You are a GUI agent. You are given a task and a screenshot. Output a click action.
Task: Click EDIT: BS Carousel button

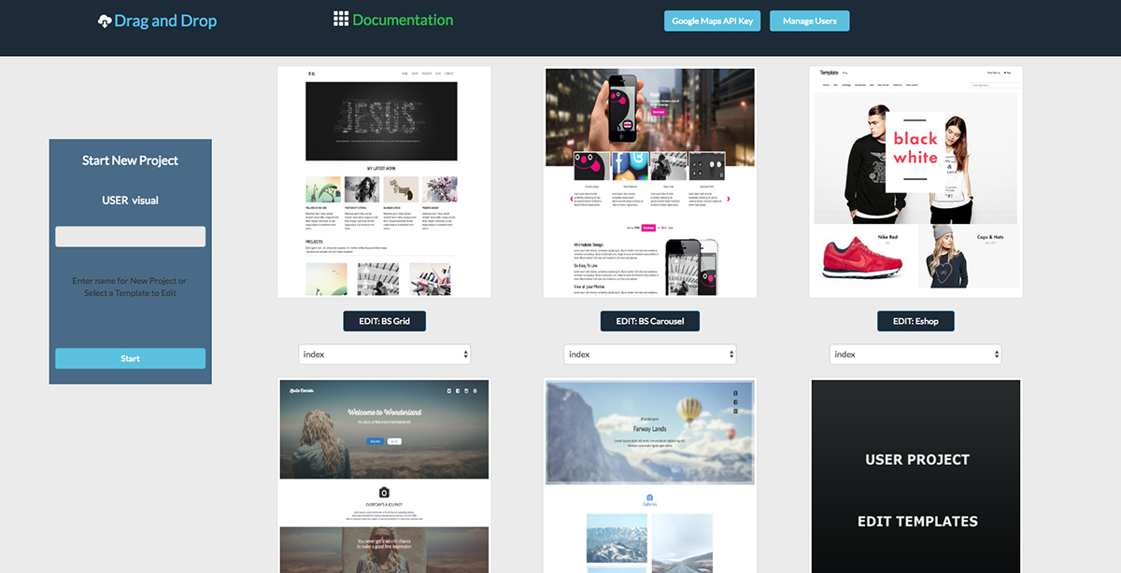tap(650, 321)
